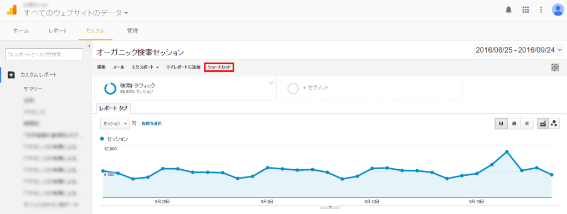Viewport: 567px width, 214px height.
Task: Click the オーガニック検索セッション report title
Action: point(140,53)
